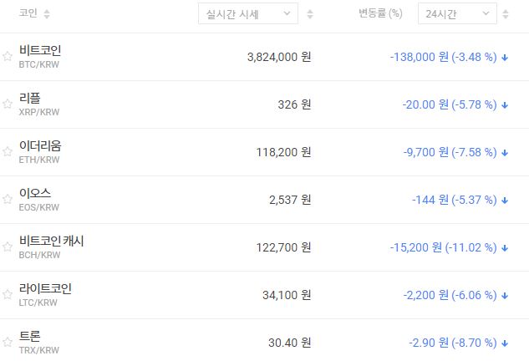Image resolution: width=529 pixels, height=361 pixels.
Task: Click the down arrow on 비트코인 change
Action: (506, 58)
